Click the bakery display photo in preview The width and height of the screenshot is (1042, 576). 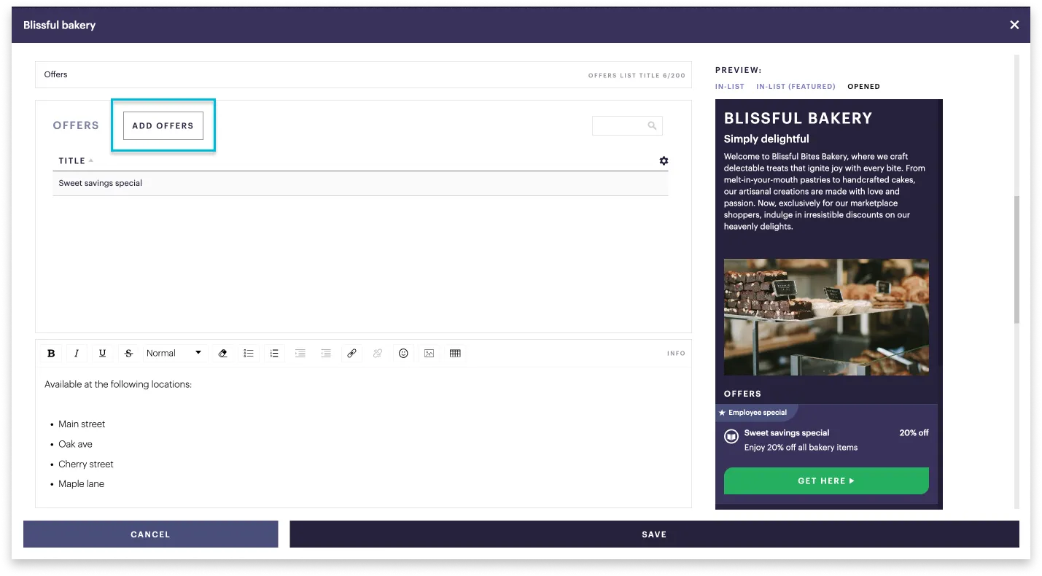[x=826, y=317]
